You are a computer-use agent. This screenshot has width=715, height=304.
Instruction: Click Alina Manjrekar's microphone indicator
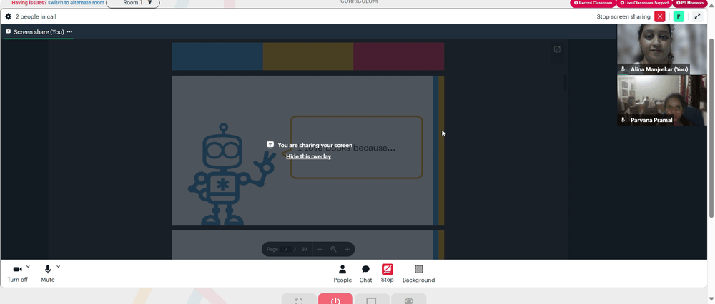pyautogui.click(x=623, y=70)
